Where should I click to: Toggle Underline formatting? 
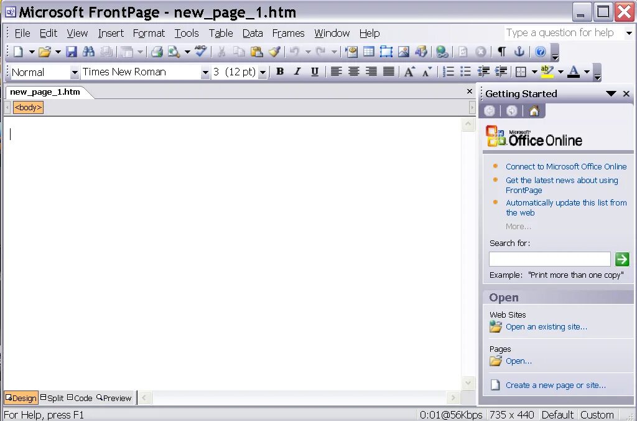314,72
